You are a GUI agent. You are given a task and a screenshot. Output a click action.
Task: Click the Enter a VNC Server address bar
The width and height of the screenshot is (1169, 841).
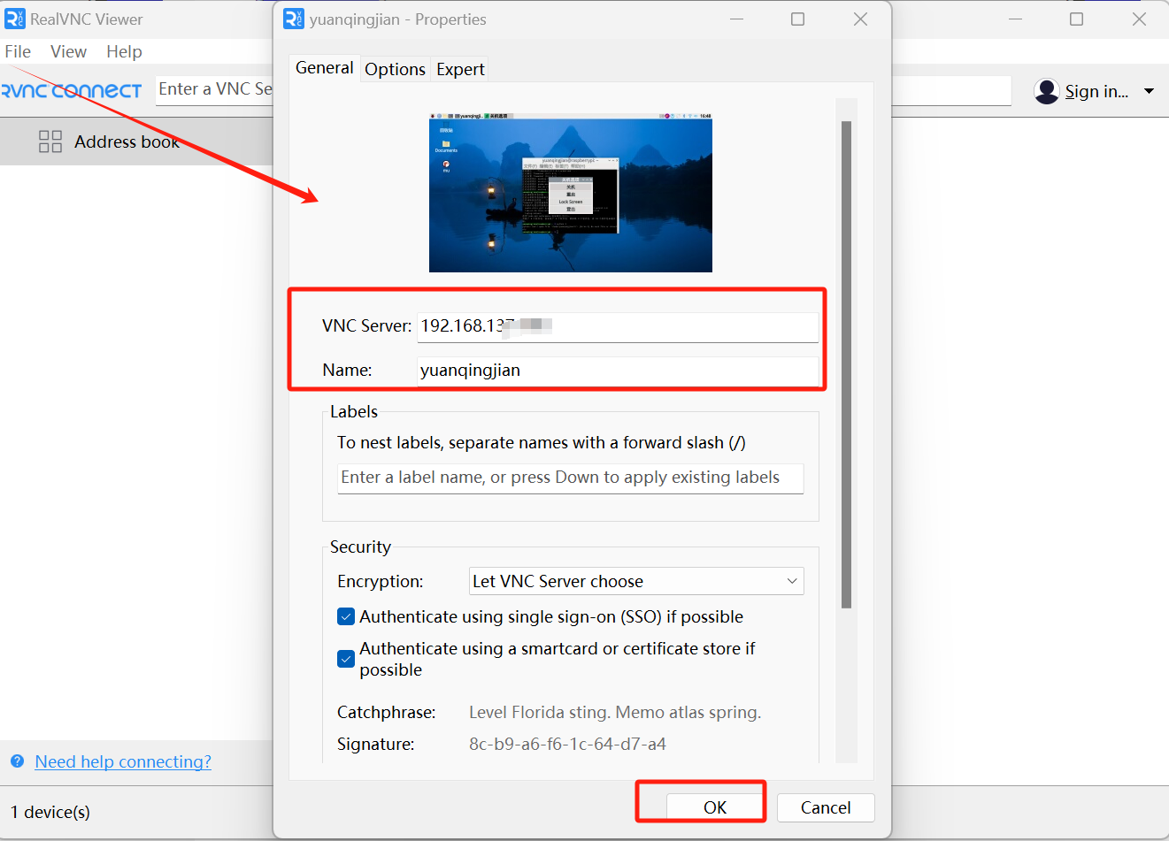tap(214, 89)
